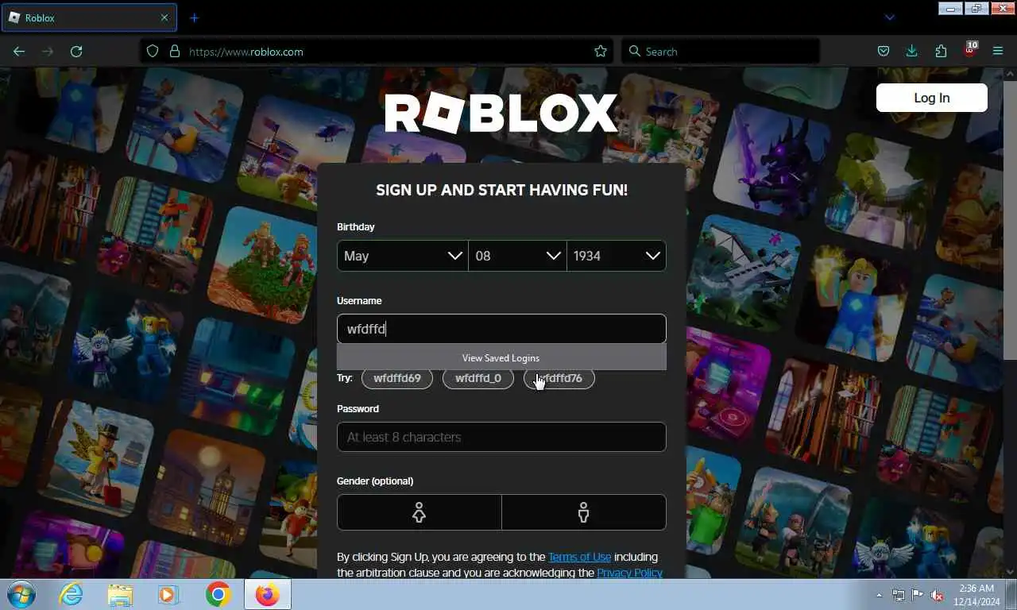Image resolution: width=1017 pixels, height=610 pixels.
Task: Open the Terms of Use link
Action: click(x=579, y=557)
